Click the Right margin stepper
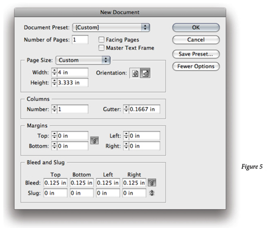This screenshot has height=228, width=268. click(x=126, y=146)
